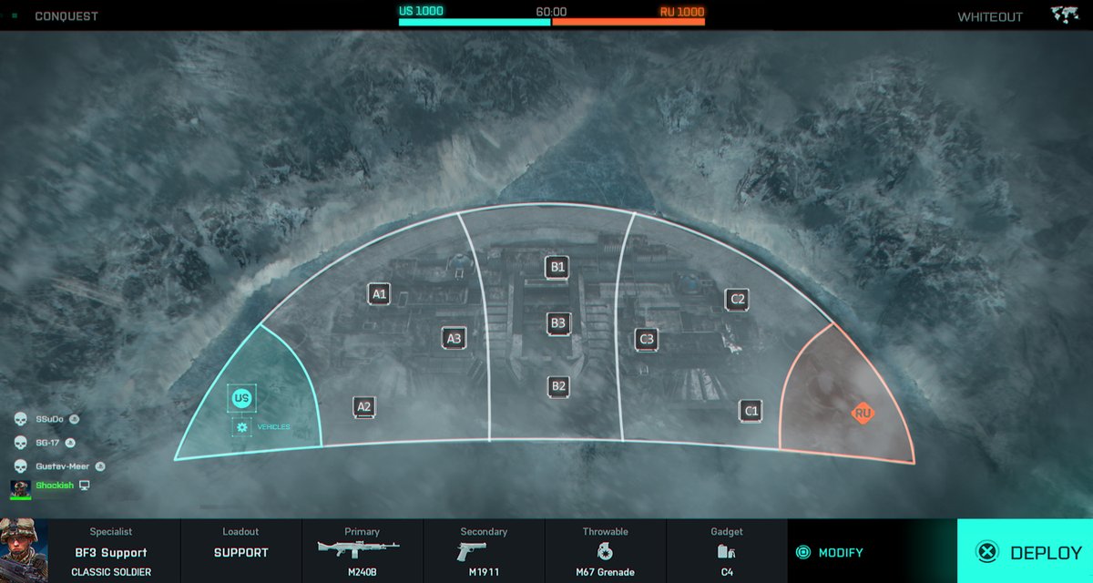1093x583 pixels.
Task: Click the cyan US ticket progress bar
Action: coord(475,21)
